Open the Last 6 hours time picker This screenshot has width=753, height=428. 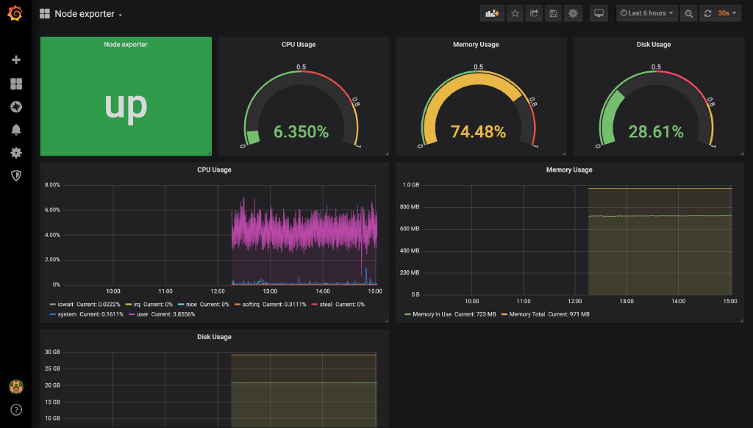pos(647,13)
